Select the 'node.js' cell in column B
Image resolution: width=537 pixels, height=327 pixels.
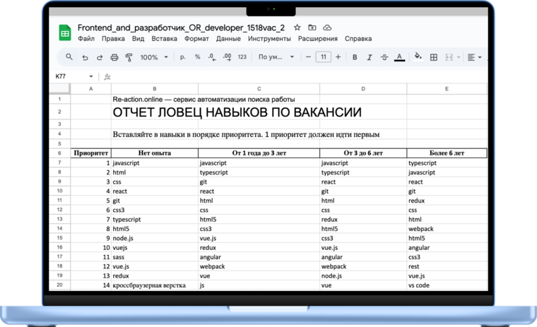pyautogui.click(x=155, y=238)
